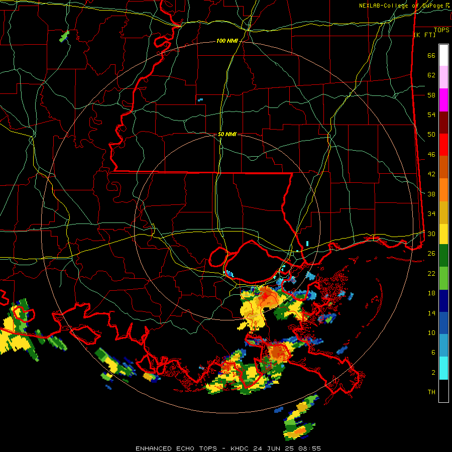Screen dimensions: 452x452
Task: Click the 62 legend value
Action: click(431, 75)
